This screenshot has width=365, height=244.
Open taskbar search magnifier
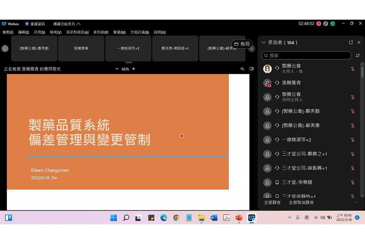coord(126,218)
